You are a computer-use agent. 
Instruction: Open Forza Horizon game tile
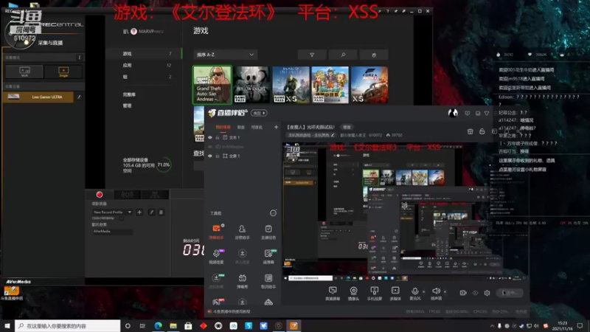pyautogui.click(x=369, y=85)
